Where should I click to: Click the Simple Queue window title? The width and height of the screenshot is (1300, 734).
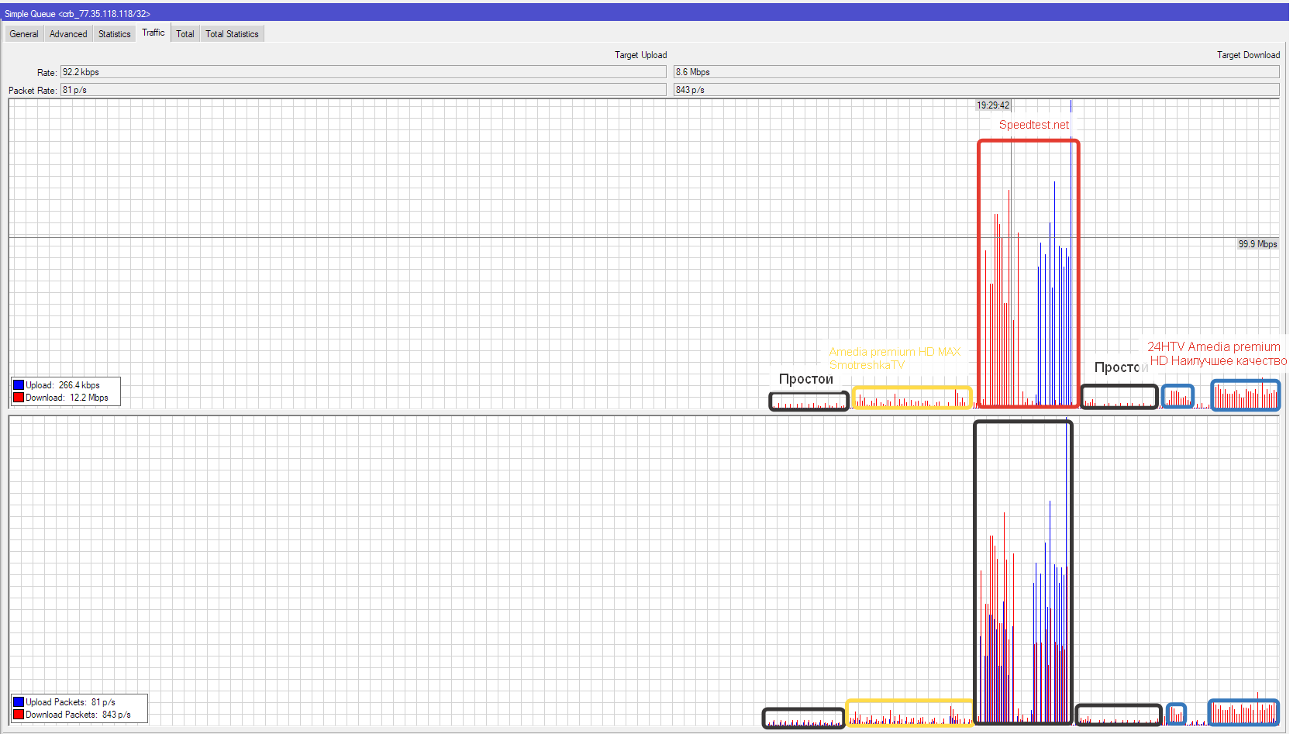pos(78,14)
